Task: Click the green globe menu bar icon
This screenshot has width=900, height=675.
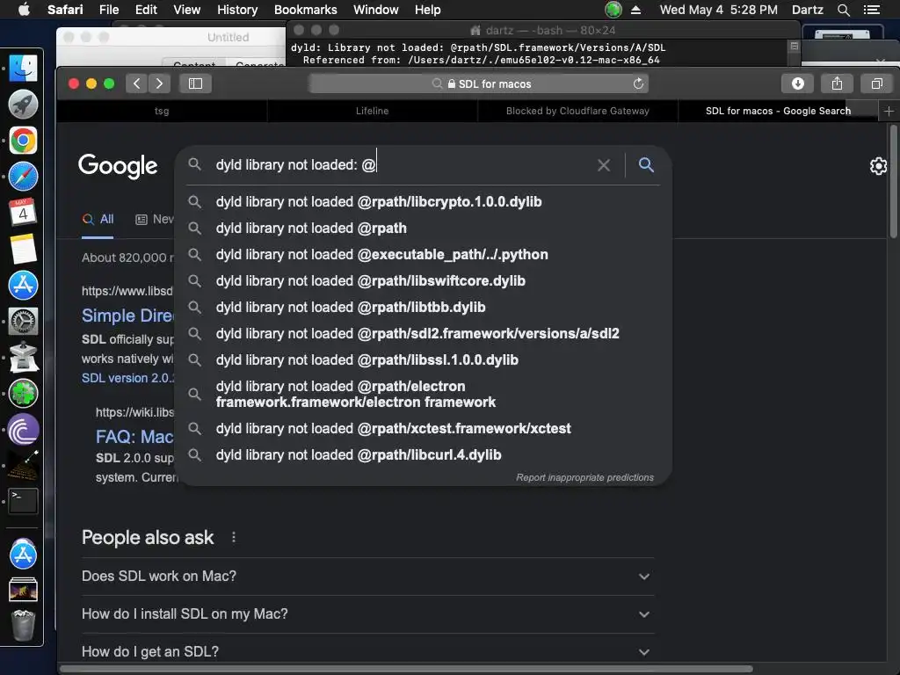Action: click(613, 9)
